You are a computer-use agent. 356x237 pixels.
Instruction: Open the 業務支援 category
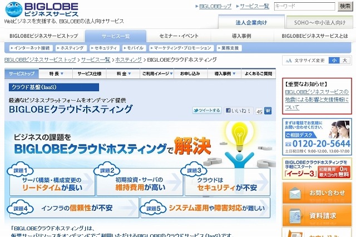pos(229,48)
